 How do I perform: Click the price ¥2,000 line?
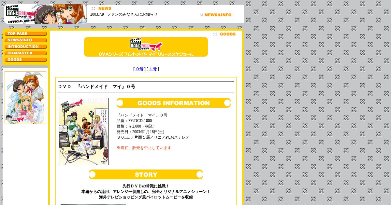click(137, 126)
